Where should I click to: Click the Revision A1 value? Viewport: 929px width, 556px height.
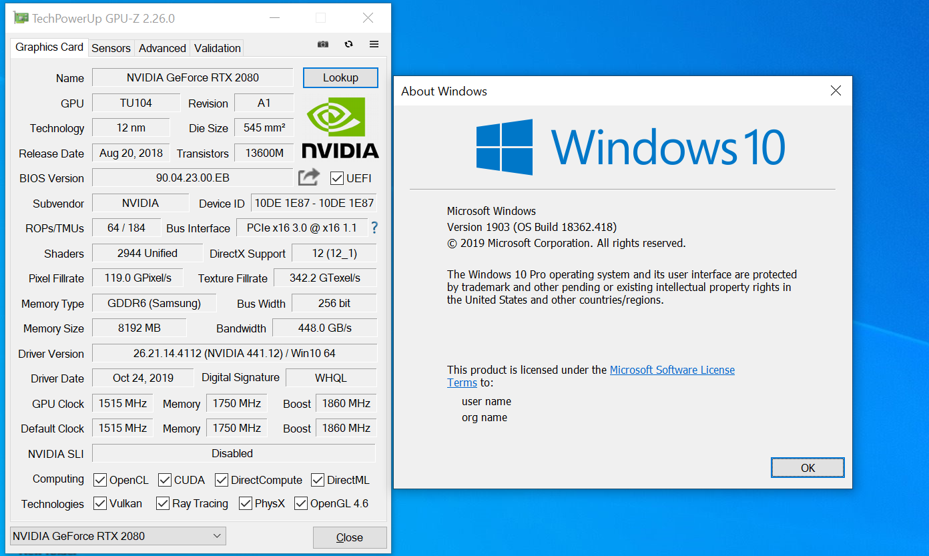[x=264, y=103]
